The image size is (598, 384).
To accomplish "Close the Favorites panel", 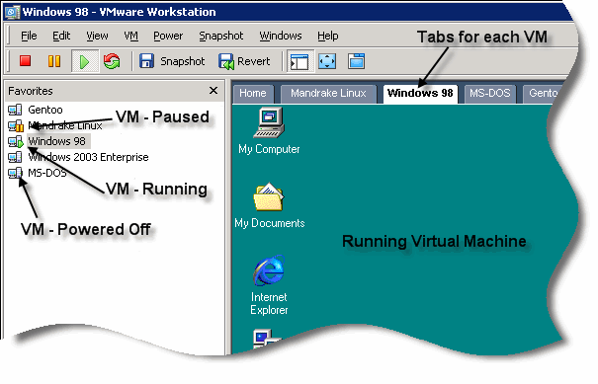I will tap(214, 91).
